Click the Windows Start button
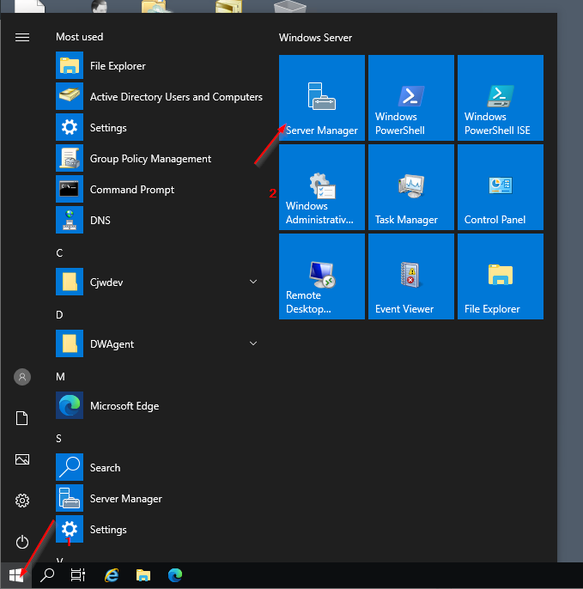583x589 pixels. point(16,575)
